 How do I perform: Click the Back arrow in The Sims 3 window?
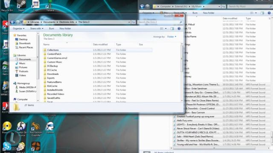click(12, 22)
